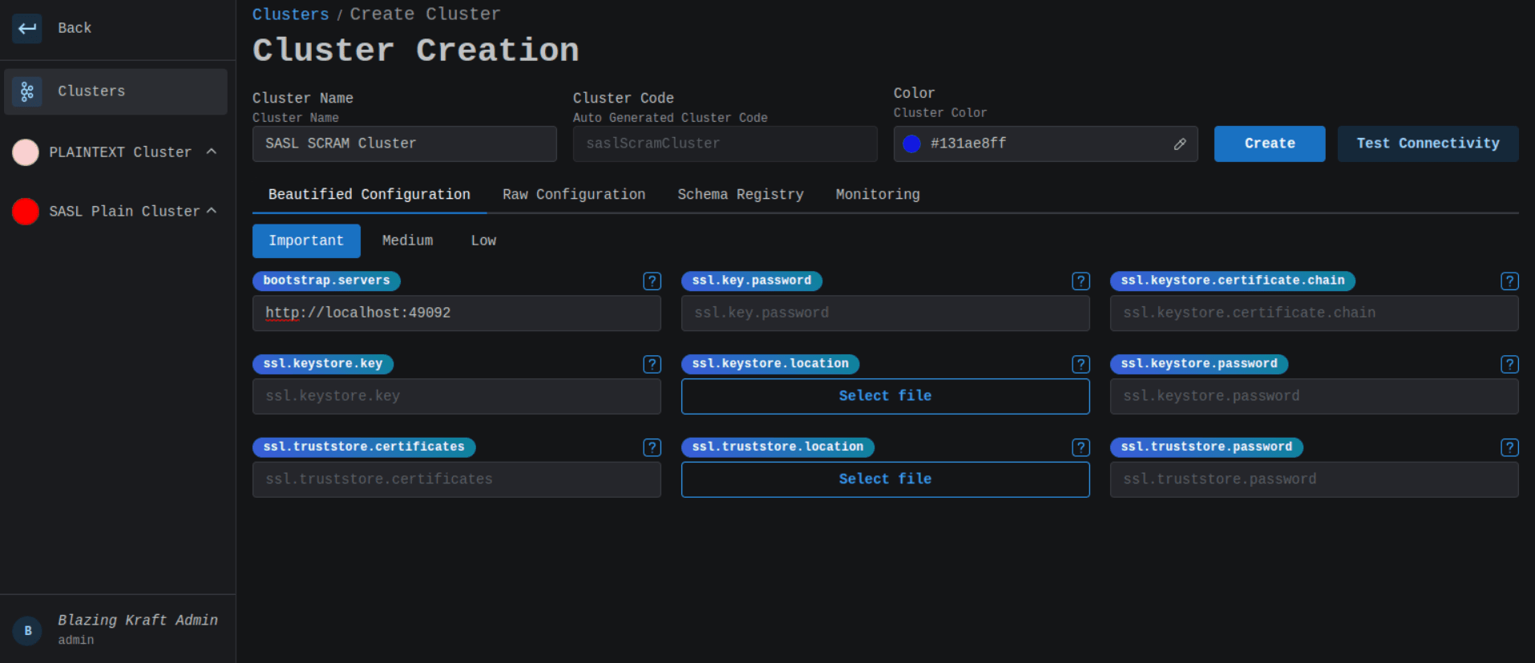Image resolution: width=1535 pixels, height=663 pixels.
Task: Collapse the SASL Plain Cluster chevron
Action: (212, 211)
